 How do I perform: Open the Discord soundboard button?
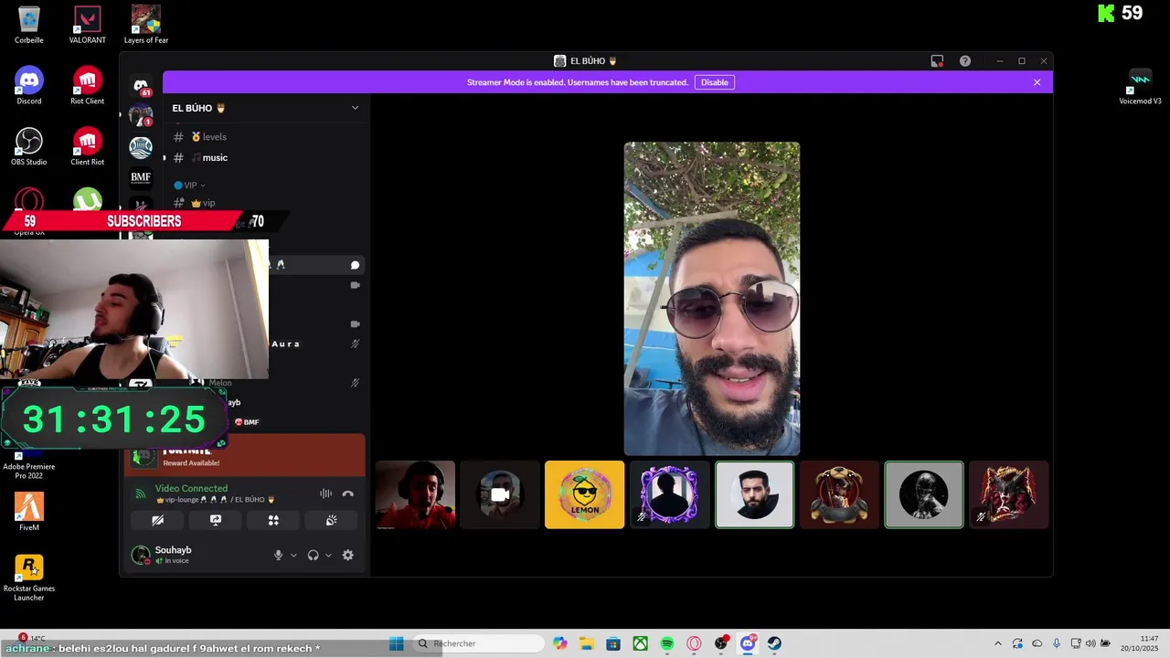click(331, 520)
